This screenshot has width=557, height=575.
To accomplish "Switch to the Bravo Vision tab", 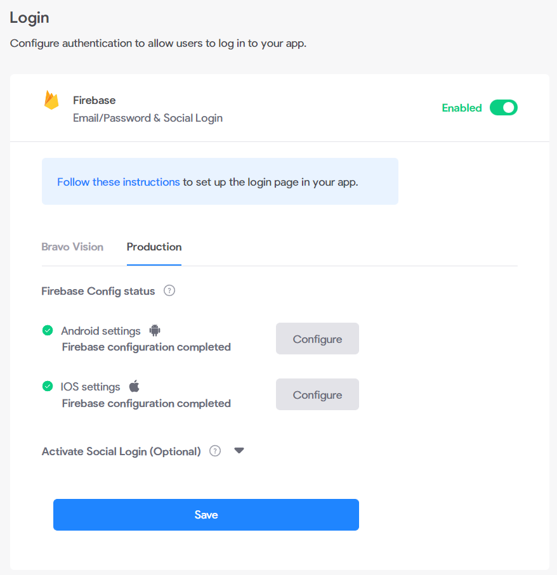I will pyautogui.click(x=72, y=247).
